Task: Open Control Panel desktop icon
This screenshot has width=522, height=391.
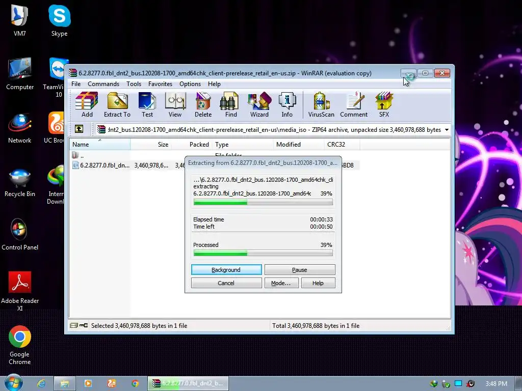Action: tap(20, 235)
